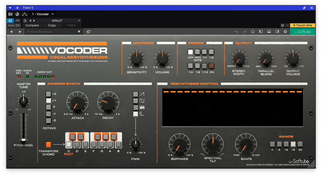Click the Unvoiced Sensitivity knob
Image resolution: width=322 pixels, height=176 pixels.
[137, 58]
